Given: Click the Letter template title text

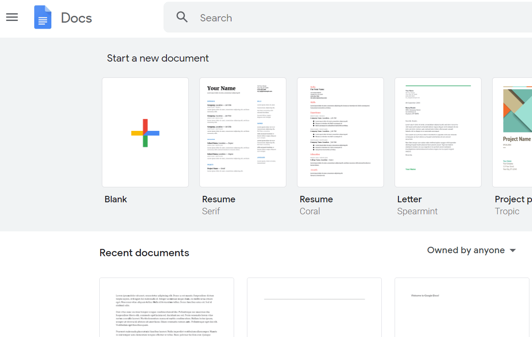Looking at the screenshot, I should click(x=409, y=199).
